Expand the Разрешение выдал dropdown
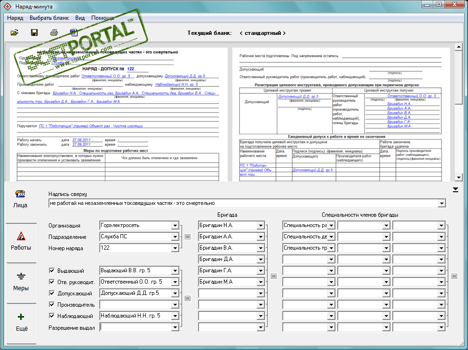This screenshot has height=350, width=468. pos(175,327)
